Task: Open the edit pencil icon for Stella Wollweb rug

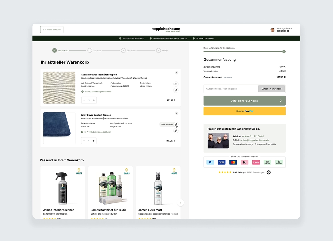Action: (176, 84)
